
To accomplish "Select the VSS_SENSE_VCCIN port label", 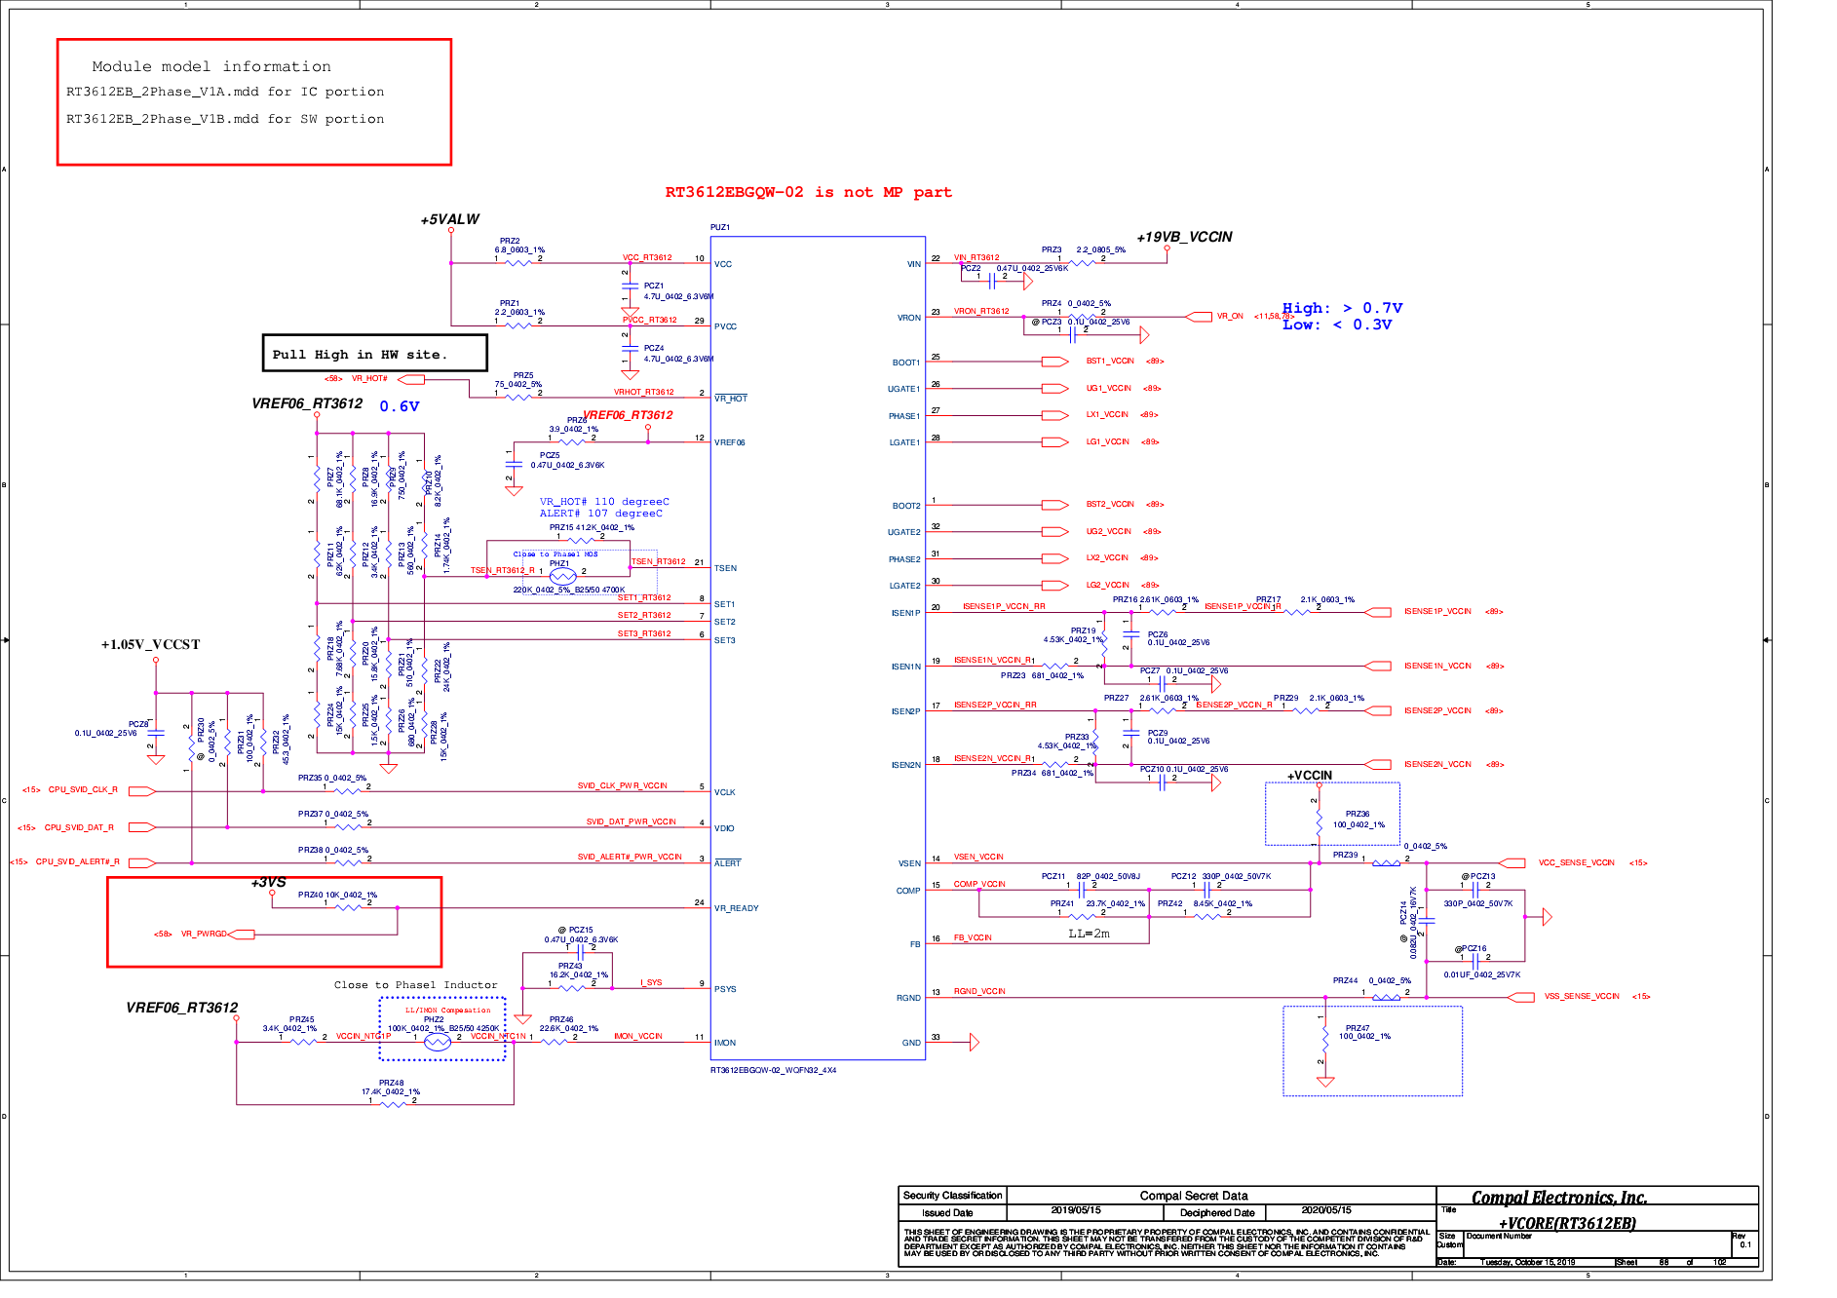I will tap(1582, 997).
